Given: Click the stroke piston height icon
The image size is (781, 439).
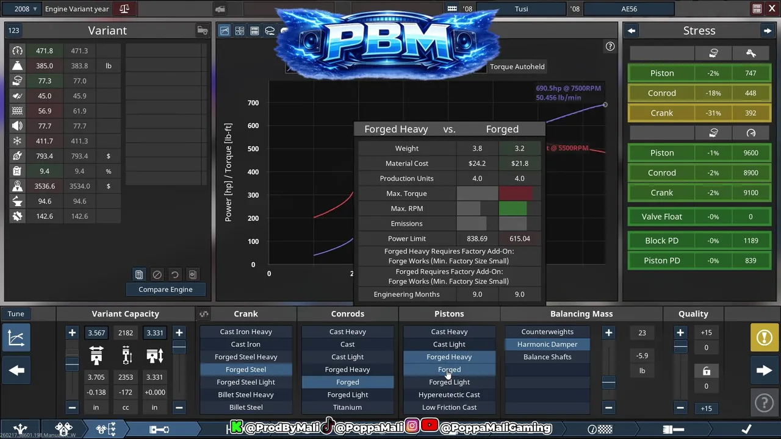Looking at the screenshot, I should pos(155,355).
